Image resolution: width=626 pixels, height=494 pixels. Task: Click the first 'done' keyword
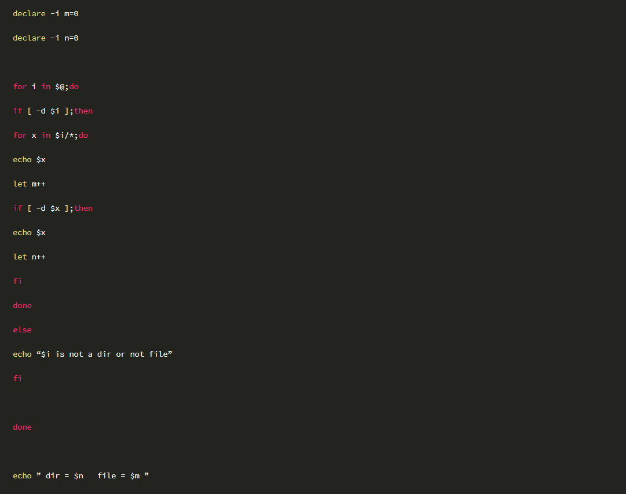point(23,306)
